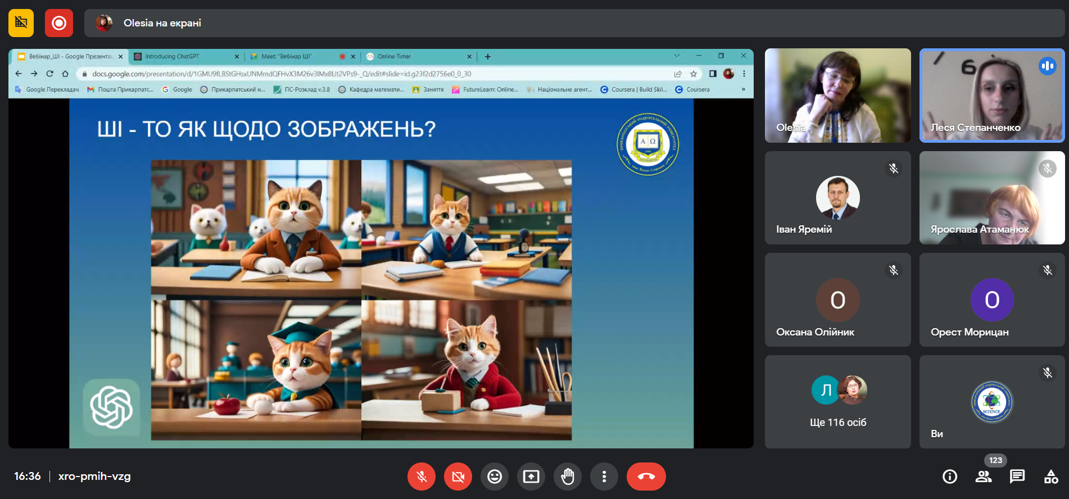Open more options three-dot menu
The height and width of the screenshot is (499, 1069).
click(604, 477)
